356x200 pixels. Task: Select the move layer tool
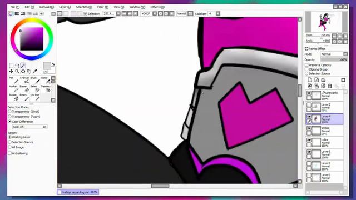point(11,72)
